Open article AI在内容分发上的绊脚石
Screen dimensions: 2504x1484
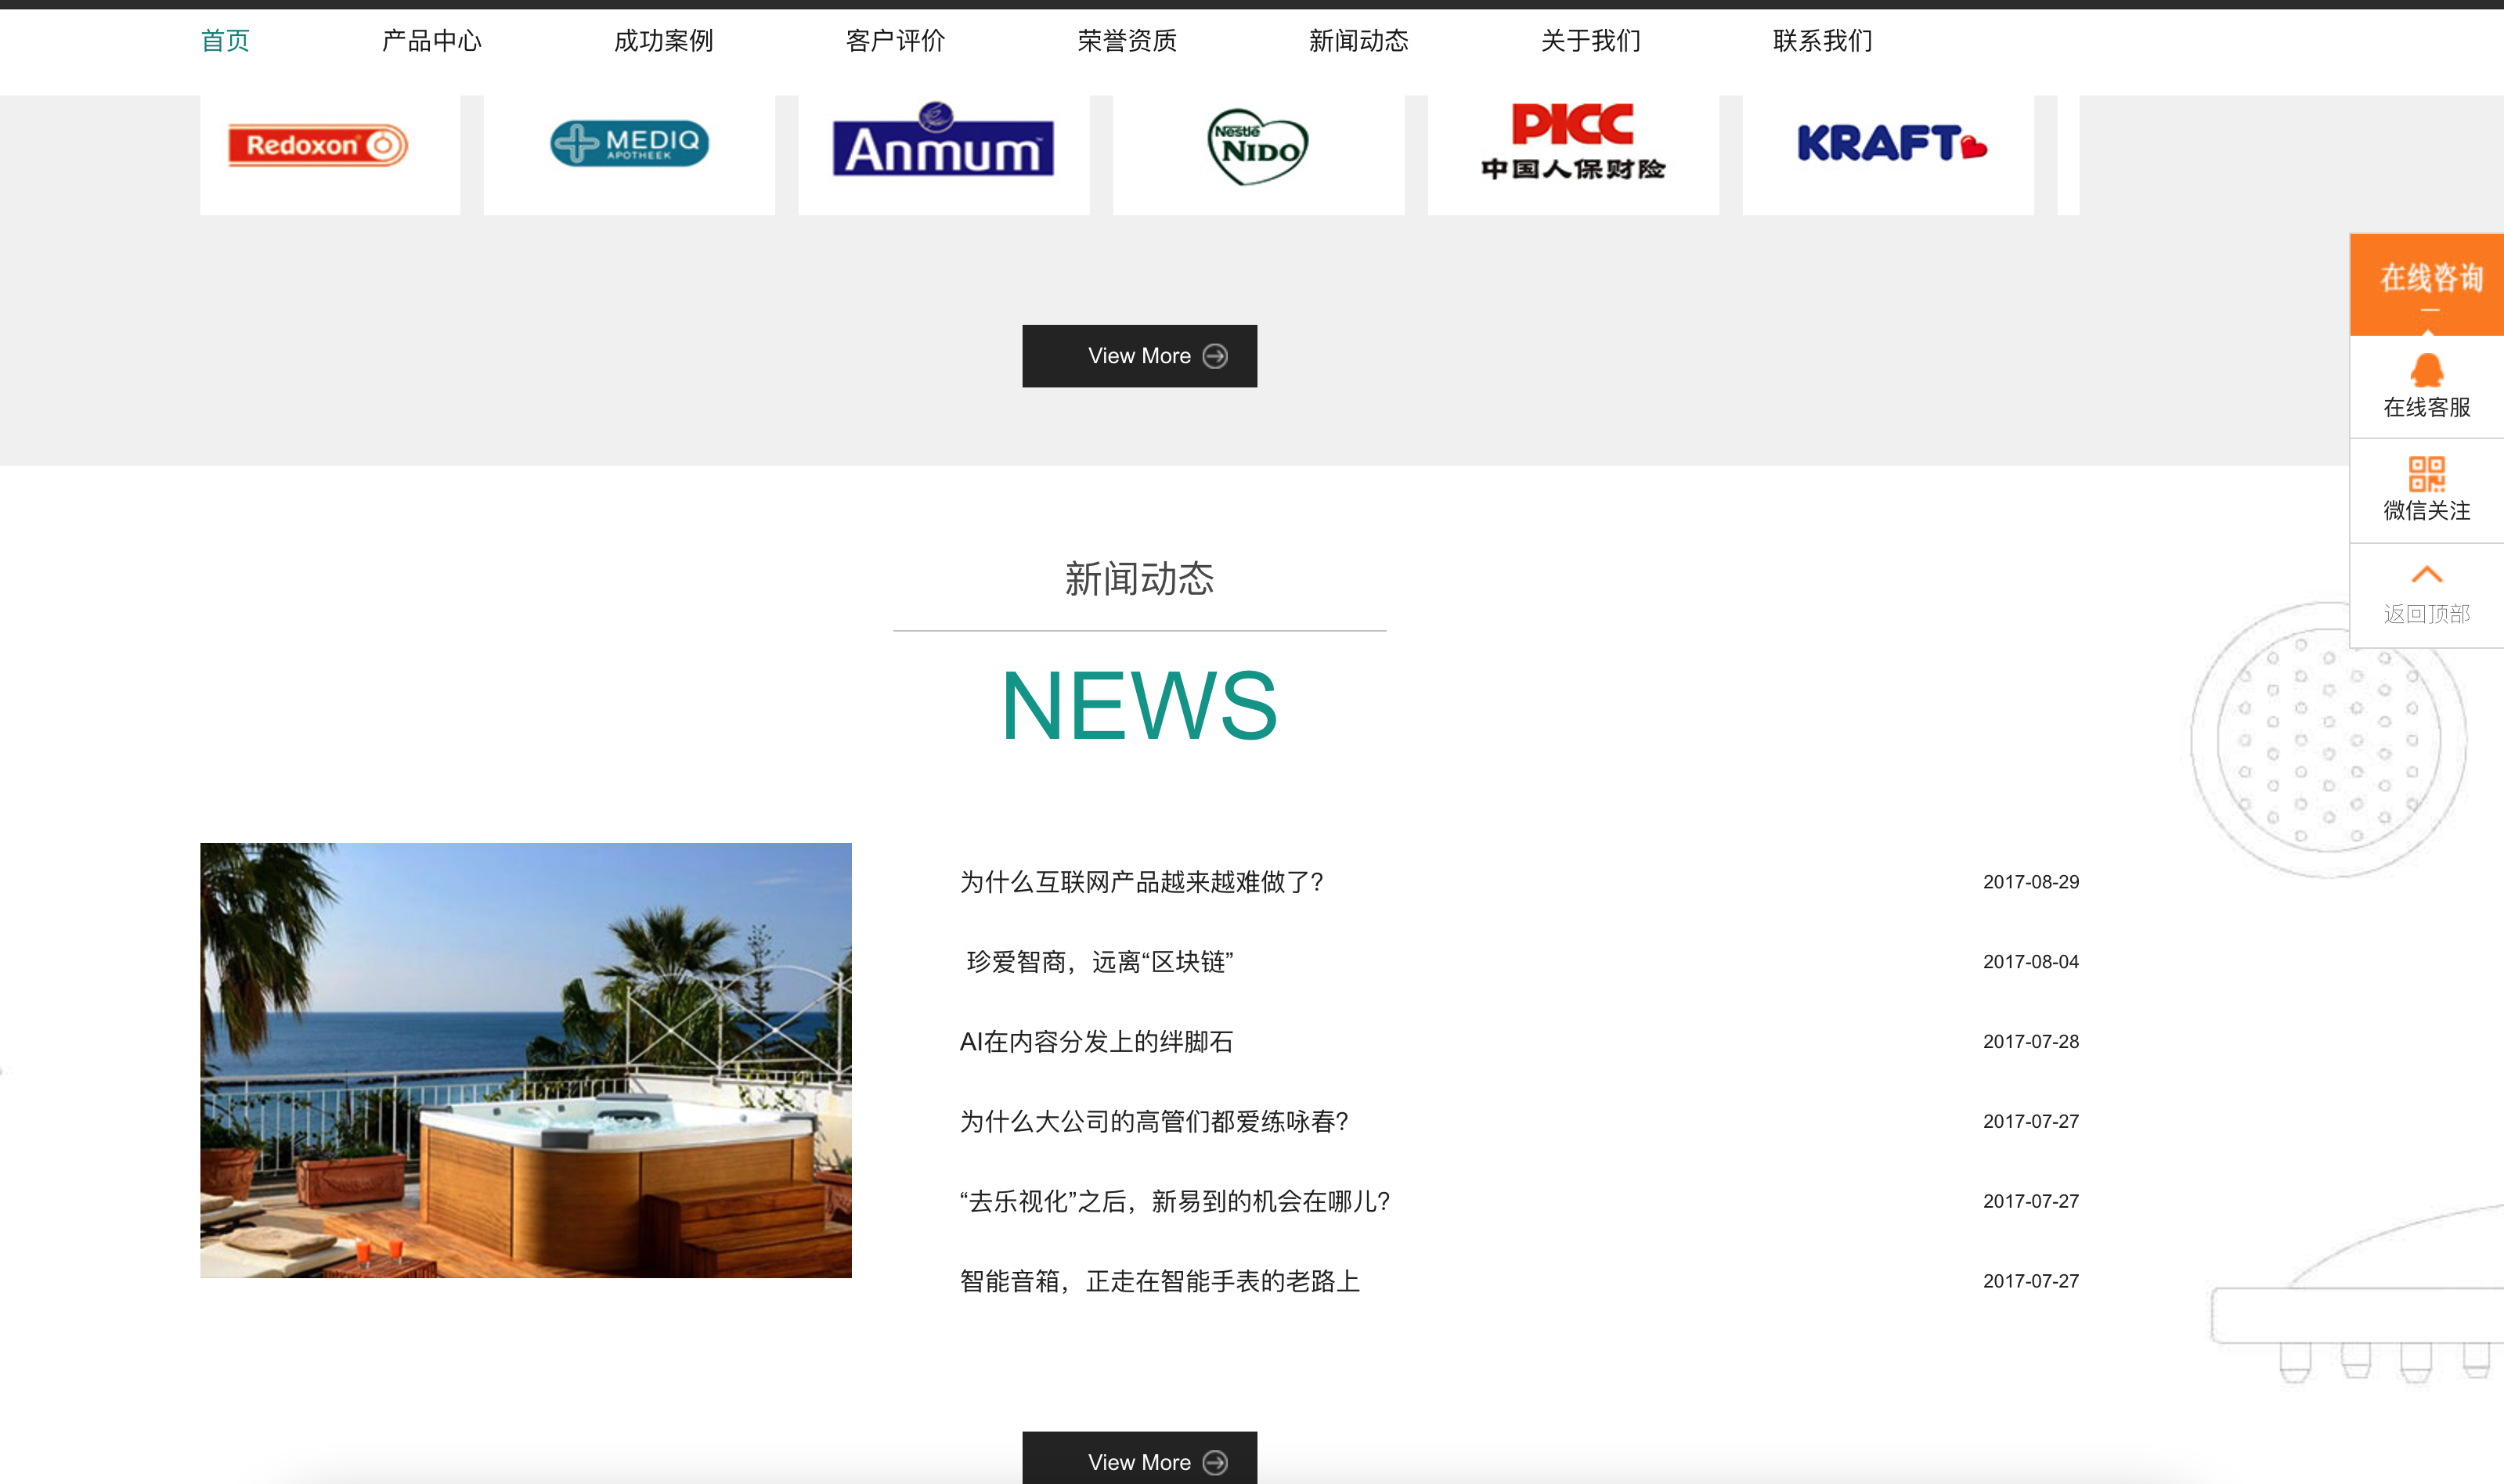(x=1096, y=1042)
